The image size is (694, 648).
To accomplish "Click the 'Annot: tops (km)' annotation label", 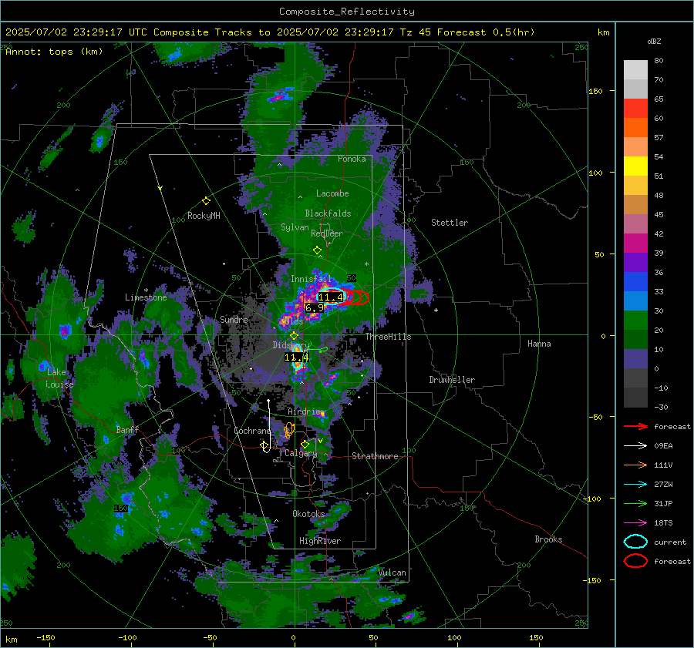I will [x=54, y=52].
